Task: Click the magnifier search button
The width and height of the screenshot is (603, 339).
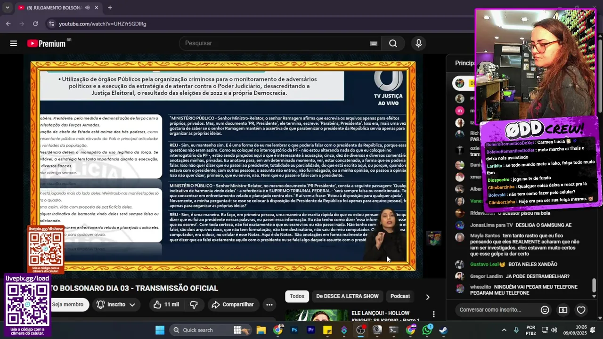Action: coord(393,43)
